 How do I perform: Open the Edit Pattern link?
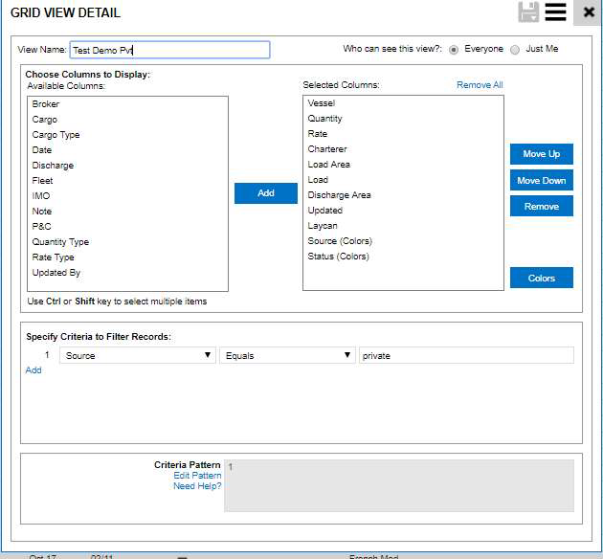point(197,476)
